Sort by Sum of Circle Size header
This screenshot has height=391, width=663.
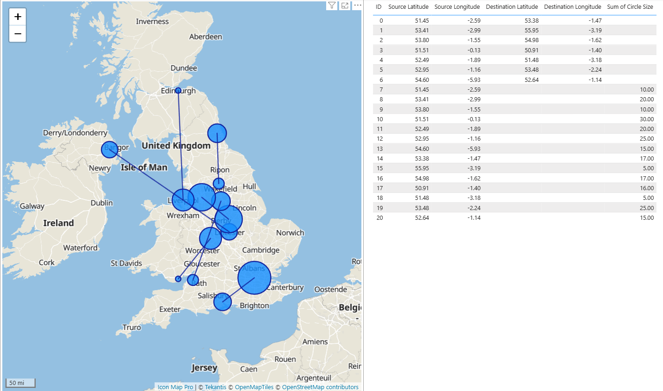point(630,7)
